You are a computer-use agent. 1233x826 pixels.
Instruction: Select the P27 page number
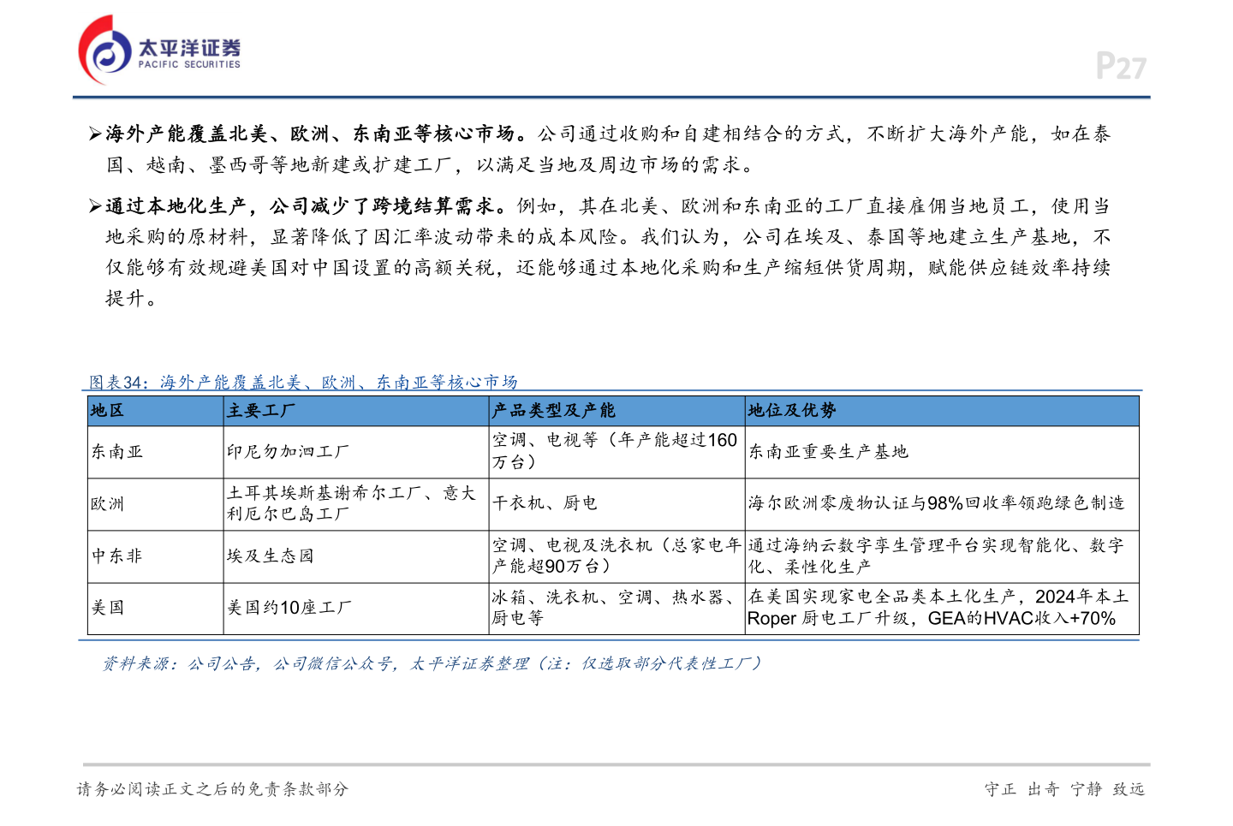click(1120, 67)
